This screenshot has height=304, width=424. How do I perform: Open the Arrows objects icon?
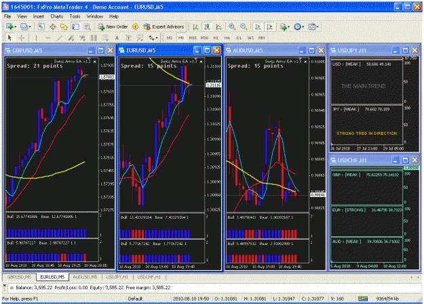pyautogui.click(x=151, y=38)
